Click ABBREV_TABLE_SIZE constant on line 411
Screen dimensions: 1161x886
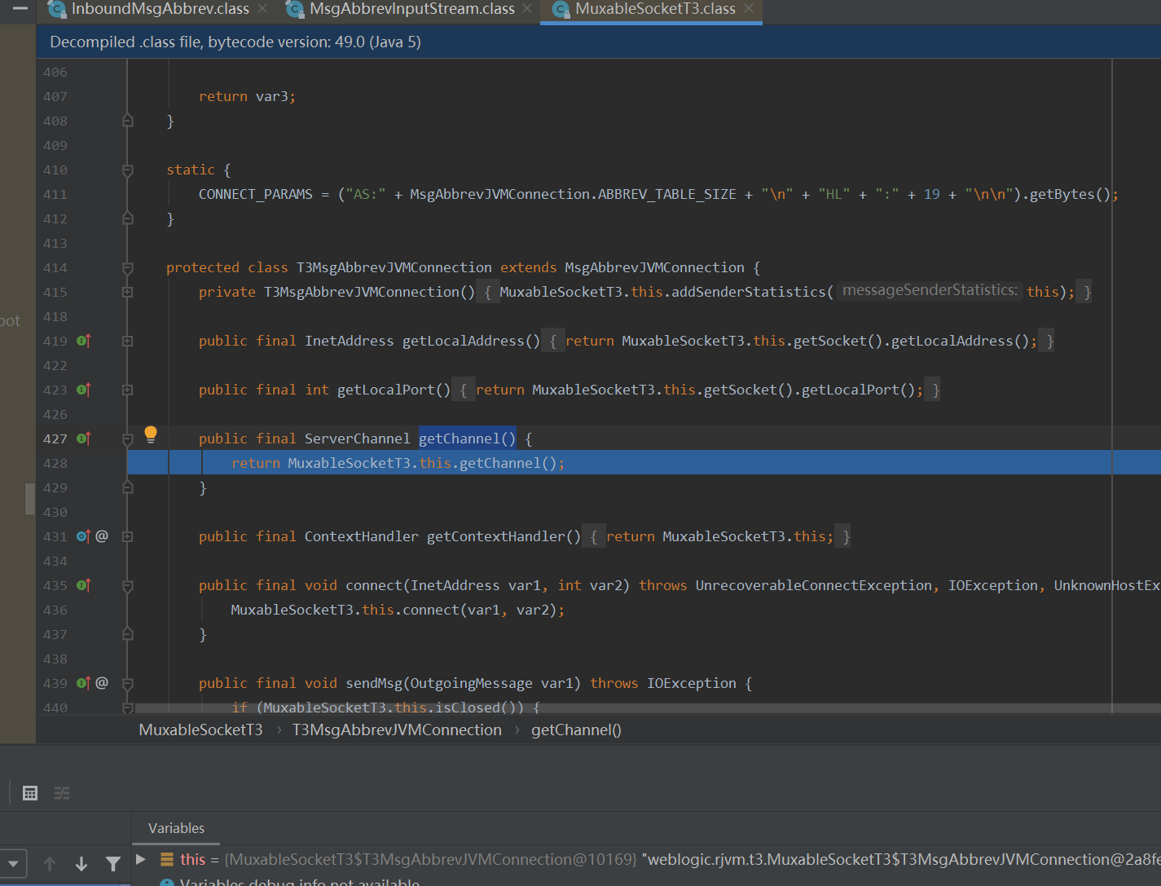[x=666, y=194]
